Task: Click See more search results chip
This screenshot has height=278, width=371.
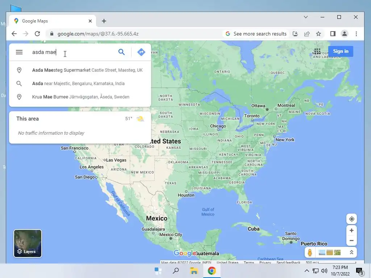Action: pyautogui.click(x=256, y=34)
